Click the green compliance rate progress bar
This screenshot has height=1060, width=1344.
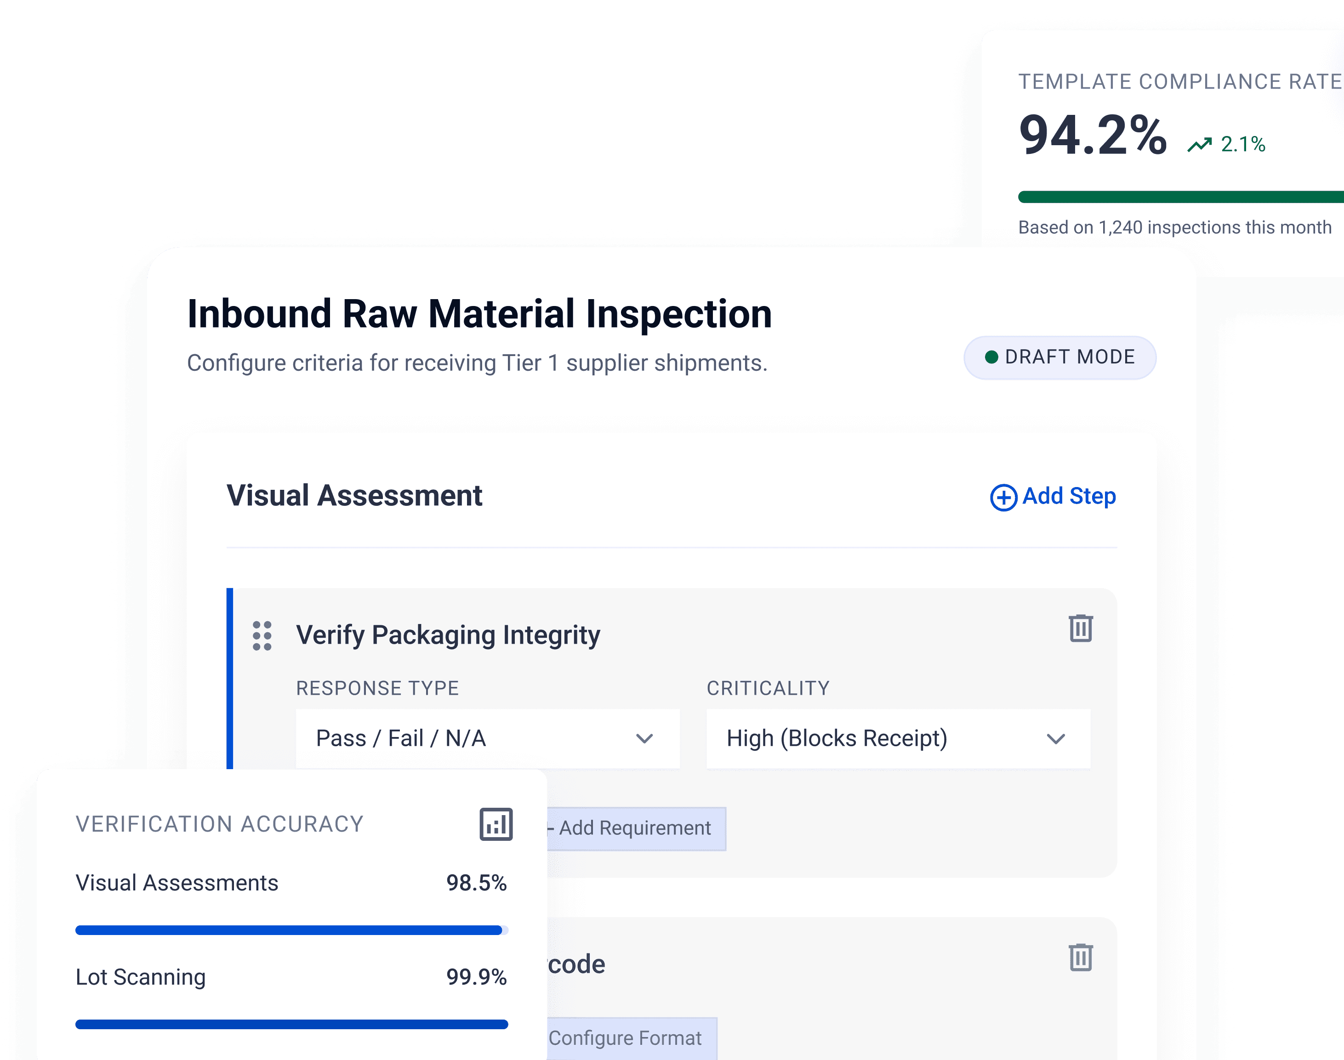pos(1181,197)
